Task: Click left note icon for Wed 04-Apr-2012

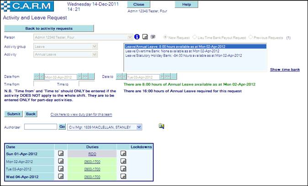Action: (61, 176)
